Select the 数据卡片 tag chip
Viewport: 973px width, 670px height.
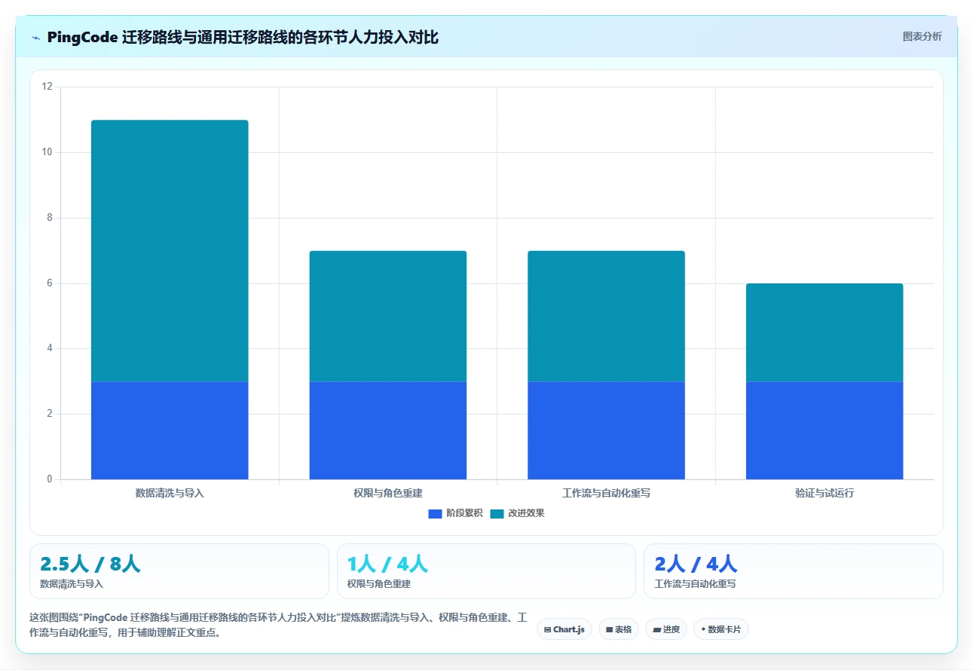(721, 629)
